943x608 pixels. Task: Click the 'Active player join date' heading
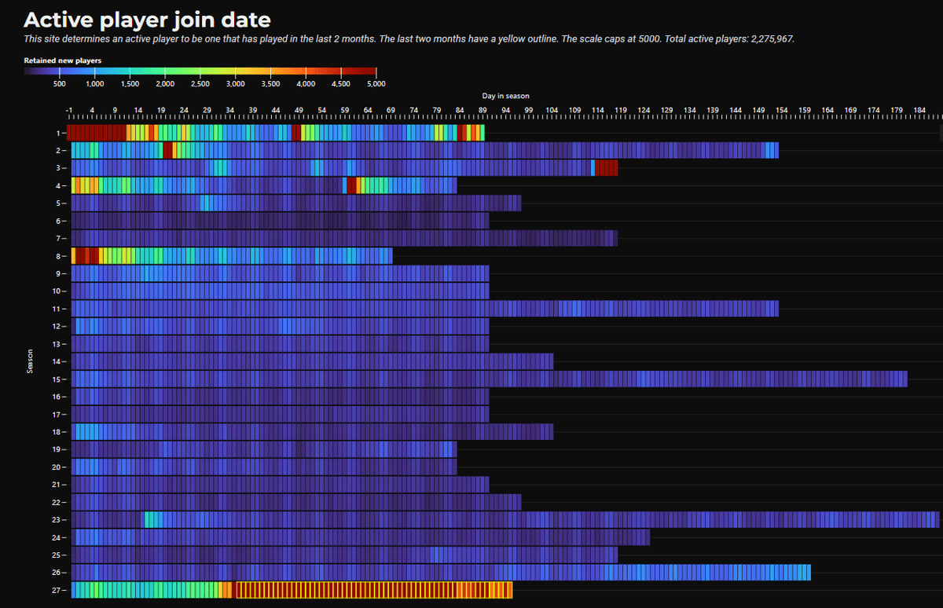coord(147,20)
